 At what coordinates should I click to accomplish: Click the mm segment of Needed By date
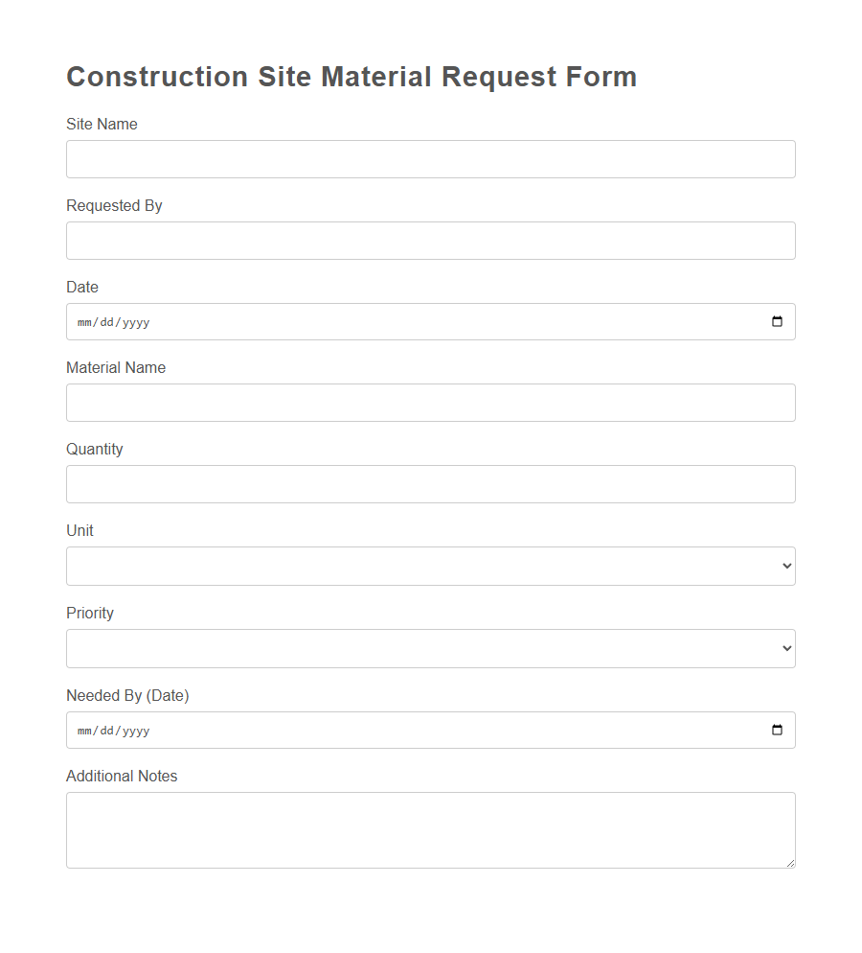pyautogui.click(x=84, y=730)
